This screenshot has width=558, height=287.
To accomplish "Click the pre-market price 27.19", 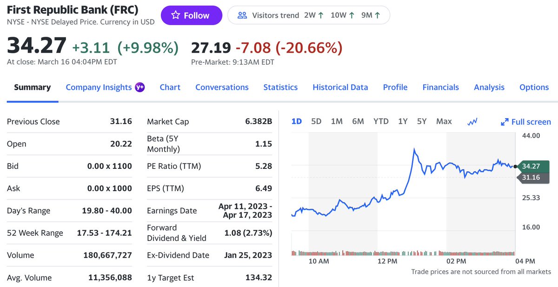I will coord(211,47).
